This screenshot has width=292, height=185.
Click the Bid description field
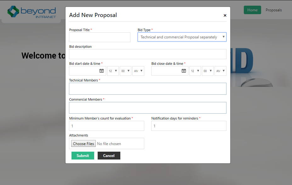click(147, 54)
